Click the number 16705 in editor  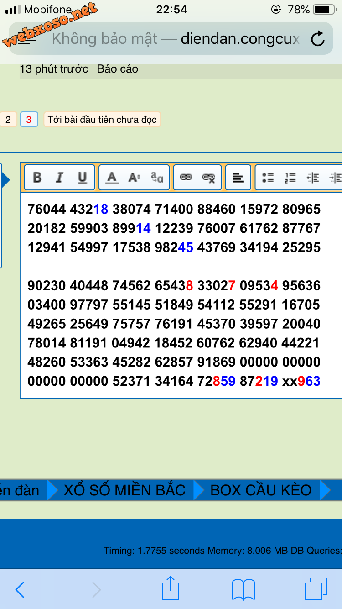tap(301, 305)
